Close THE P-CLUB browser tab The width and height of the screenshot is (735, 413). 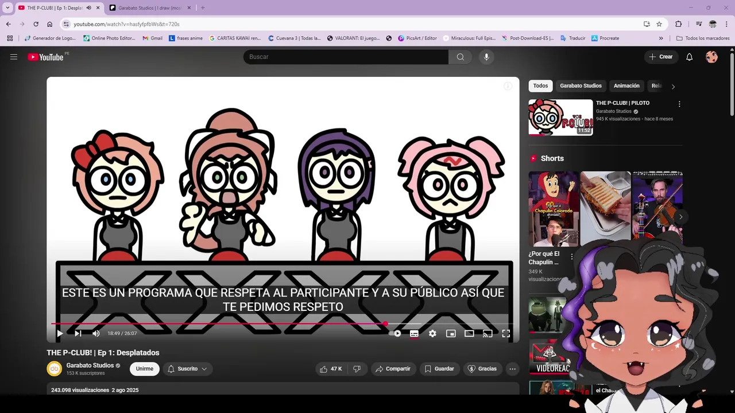(98, 8)
